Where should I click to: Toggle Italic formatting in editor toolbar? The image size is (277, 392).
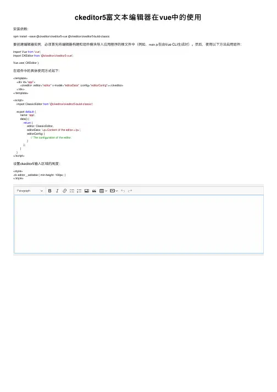click(x=57, y=191)
